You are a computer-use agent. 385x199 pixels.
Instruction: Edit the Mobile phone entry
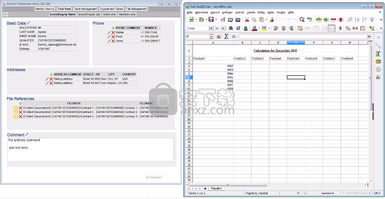click(x=109, y=32)
